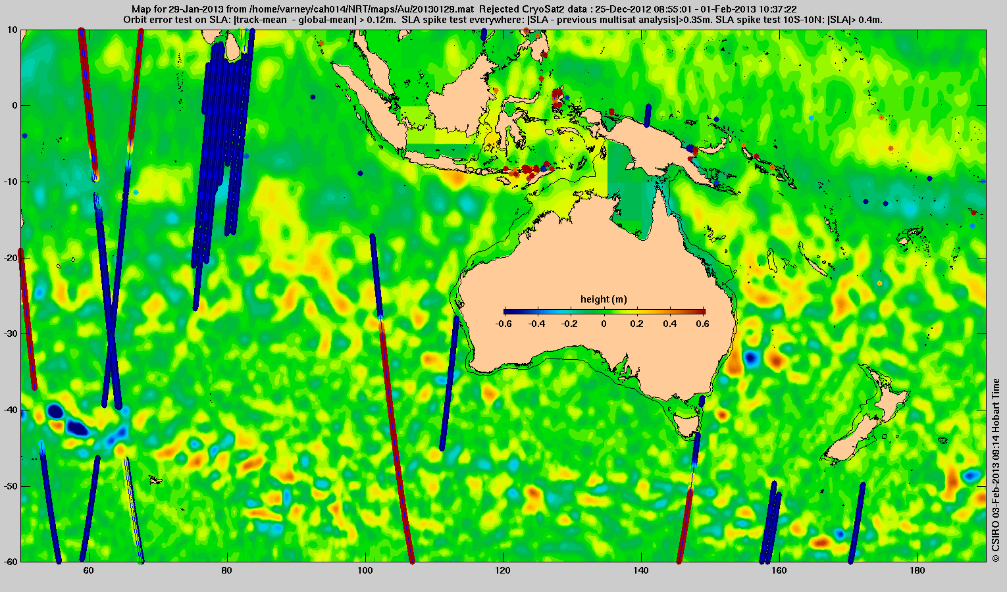This screenshot has width=1007, height=592.
Task: Click the '0.2' colorbar tick label
Action: tap(638, 324)
